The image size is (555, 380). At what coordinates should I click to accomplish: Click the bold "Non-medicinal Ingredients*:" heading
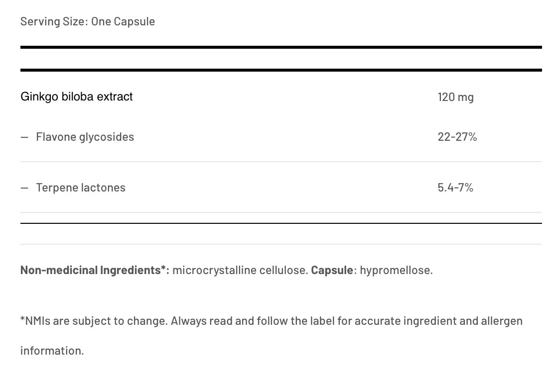[95, 270]
